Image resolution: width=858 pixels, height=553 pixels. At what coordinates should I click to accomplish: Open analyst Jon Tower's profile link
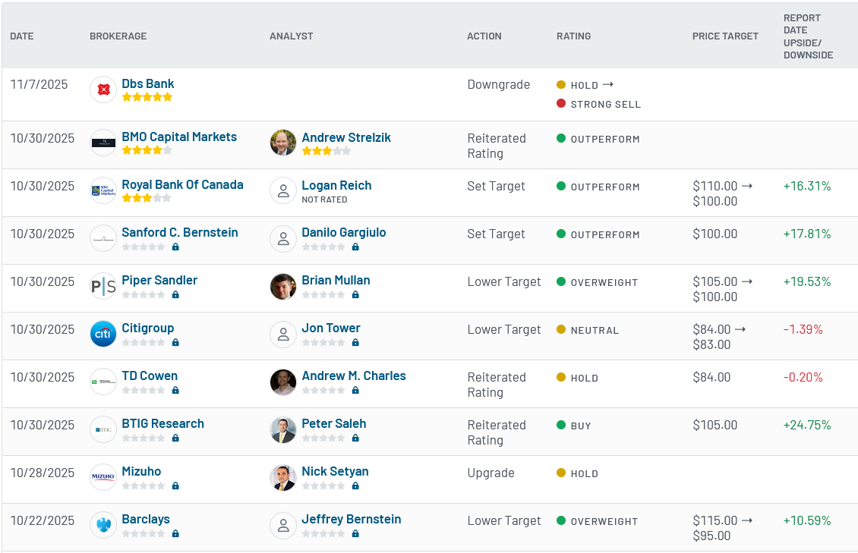pos(331,328)
